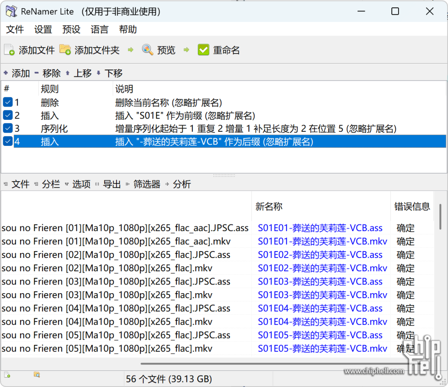The image size is (448, 387).
Task: Click the 添加文件 icon to add files
Action: pos(10,50)
